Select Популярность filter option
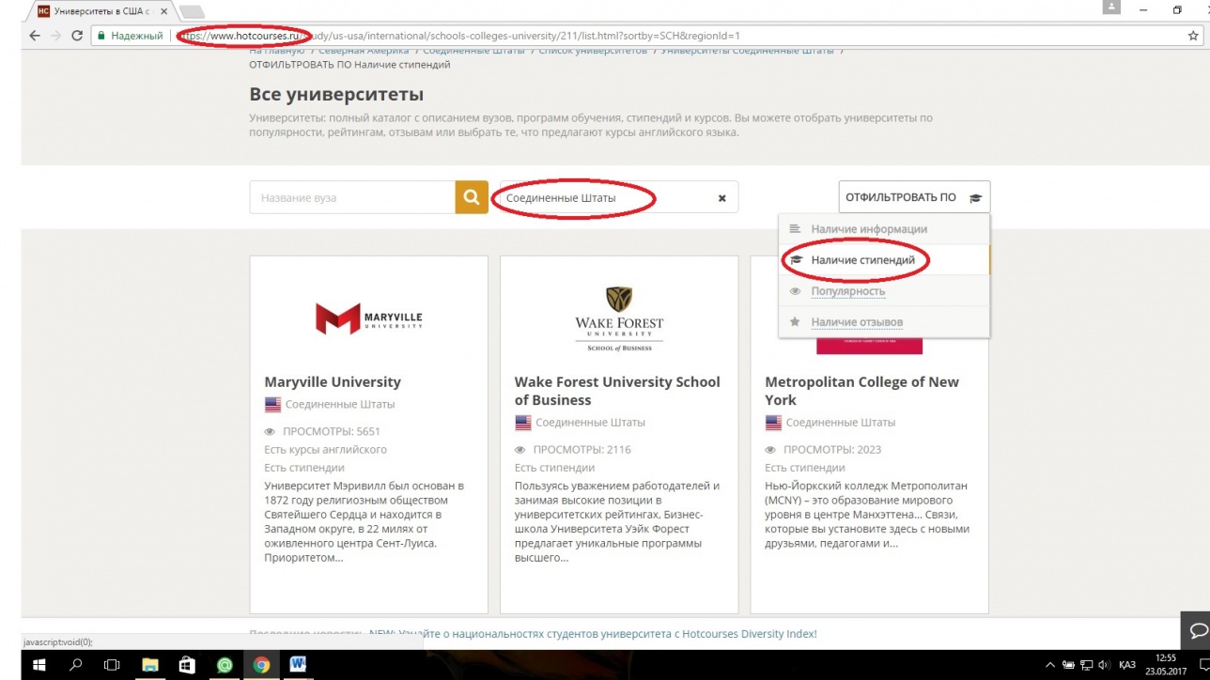This screenshot has width=1210, height=680. tap(884, 291)
